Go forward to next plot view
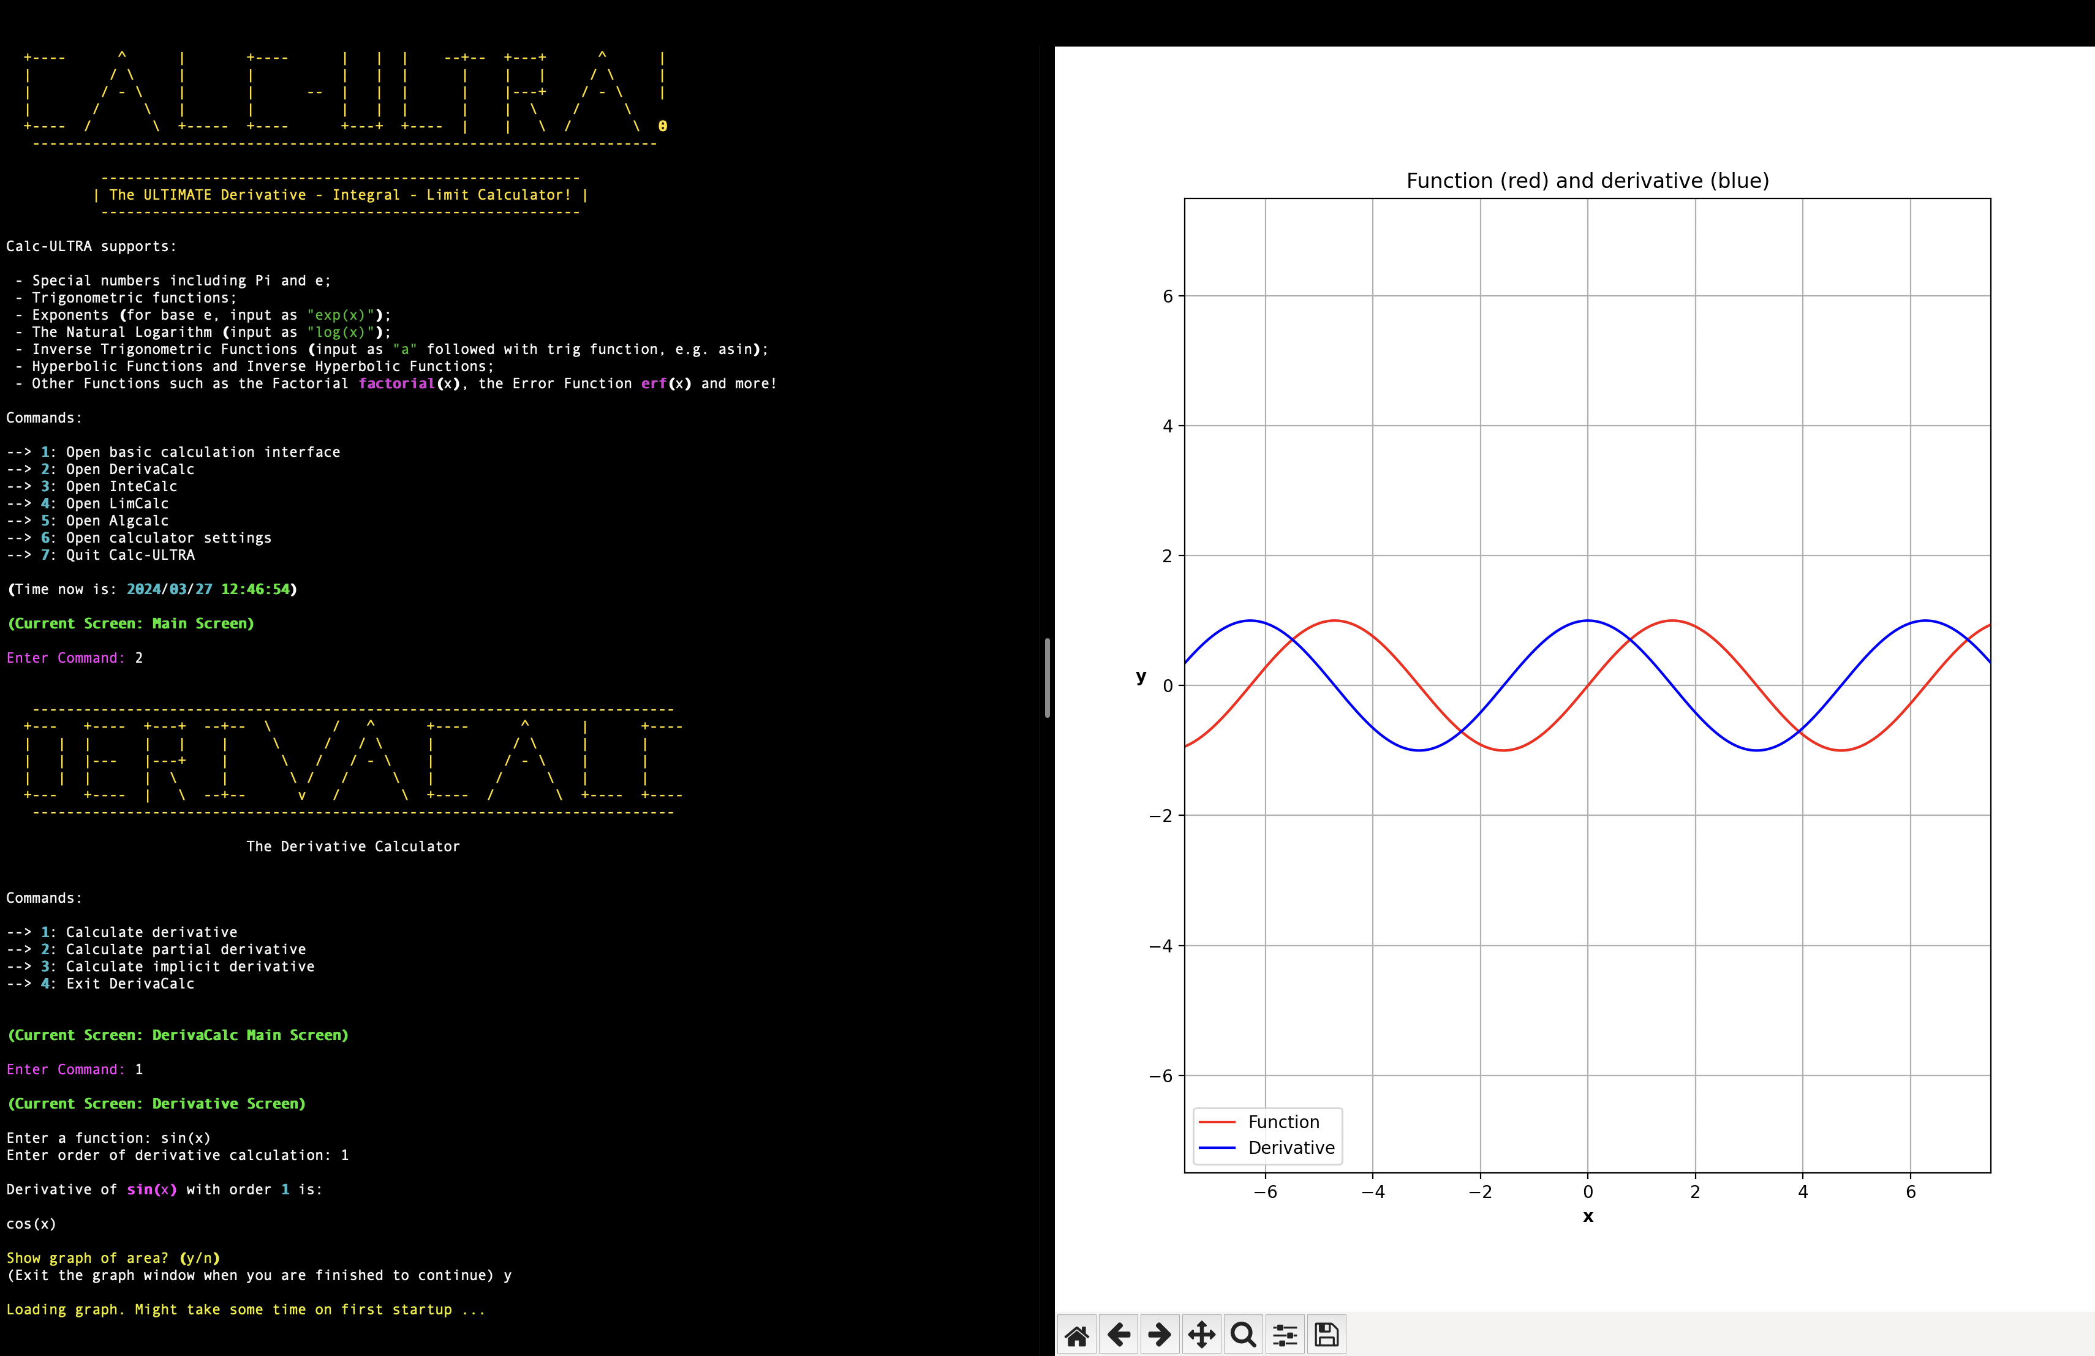The height and width of the screenshot is (1356, 2095). pyautogui.click(x=1160, y=1335)
